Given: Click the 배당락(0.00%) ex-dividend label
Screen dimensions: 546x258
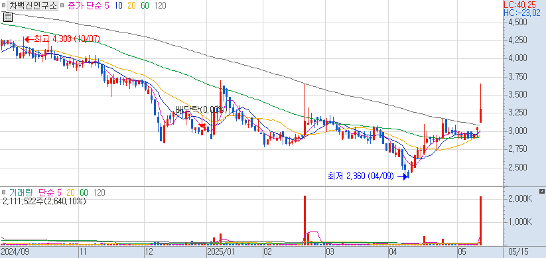Looking at the screenshot, I should coord(201,110).
